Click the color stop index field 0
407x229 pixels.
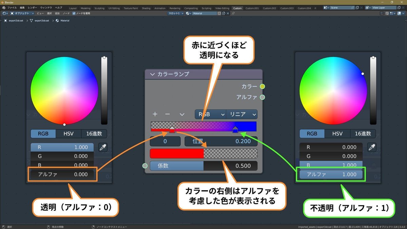[165, 141]
